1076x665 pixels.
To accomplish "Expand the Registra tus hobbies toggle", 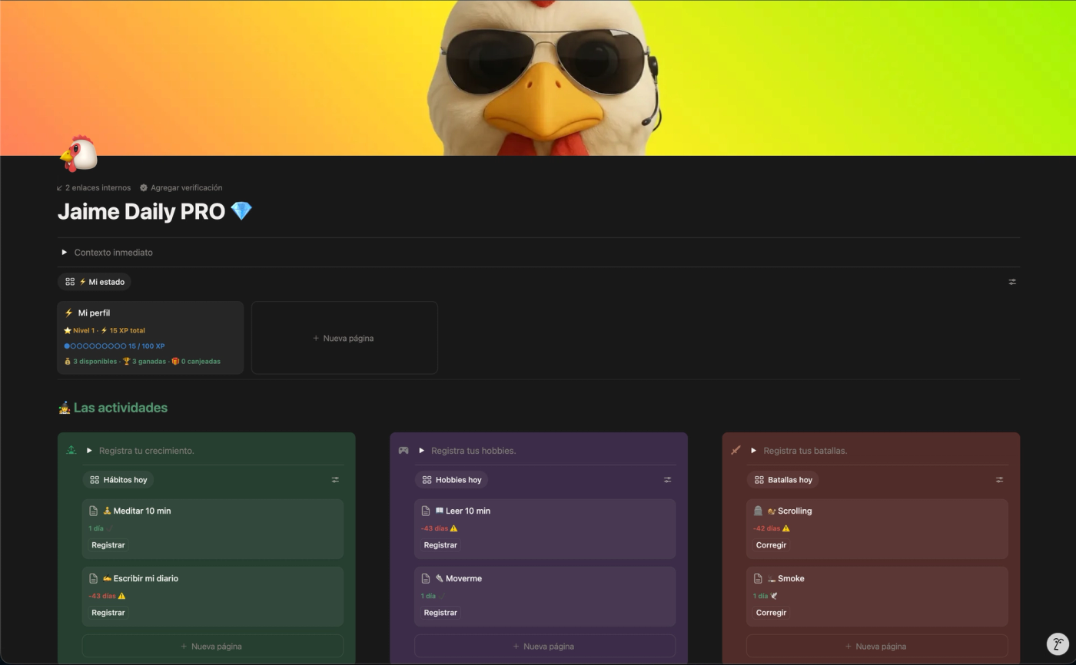I will (x=421, y=451).
